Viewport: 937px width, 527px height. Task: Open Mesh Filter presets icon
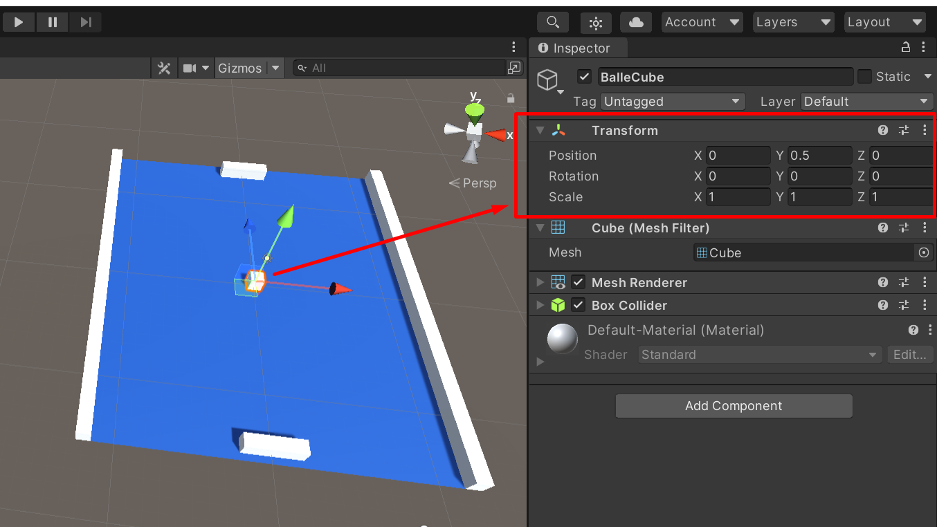tap(904, 228)
